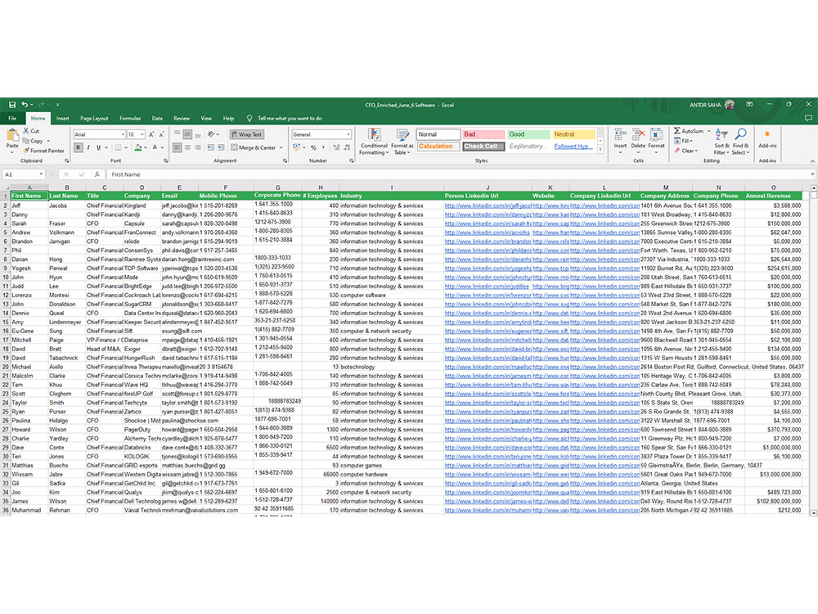Apply the Neutral cell style
Image resolution: width=818 pixels, height=614 pixels.
coord(574,134)
